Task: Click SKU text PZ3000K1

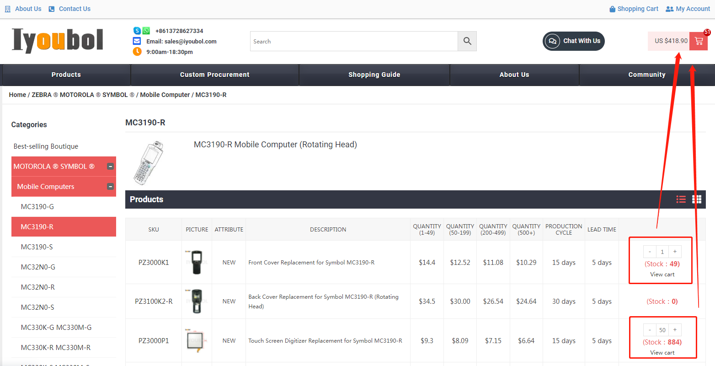Action: 154,263
